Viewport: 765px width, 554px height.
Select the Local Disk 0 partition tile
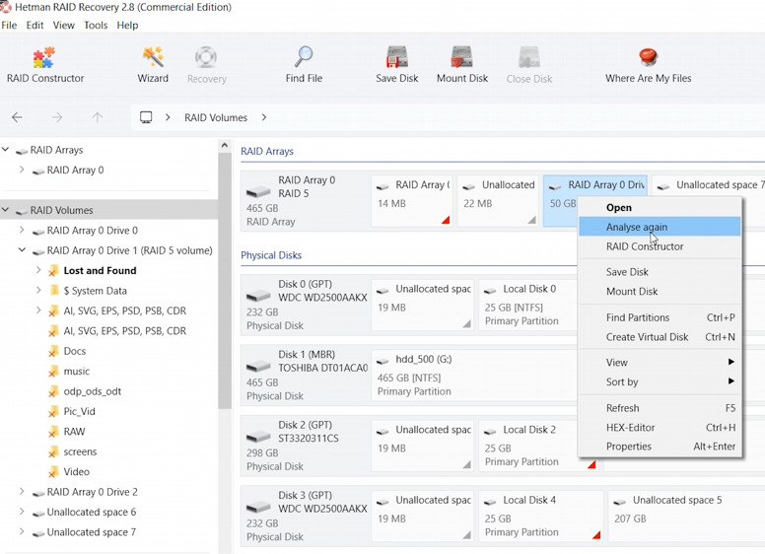tap(527, 305)
